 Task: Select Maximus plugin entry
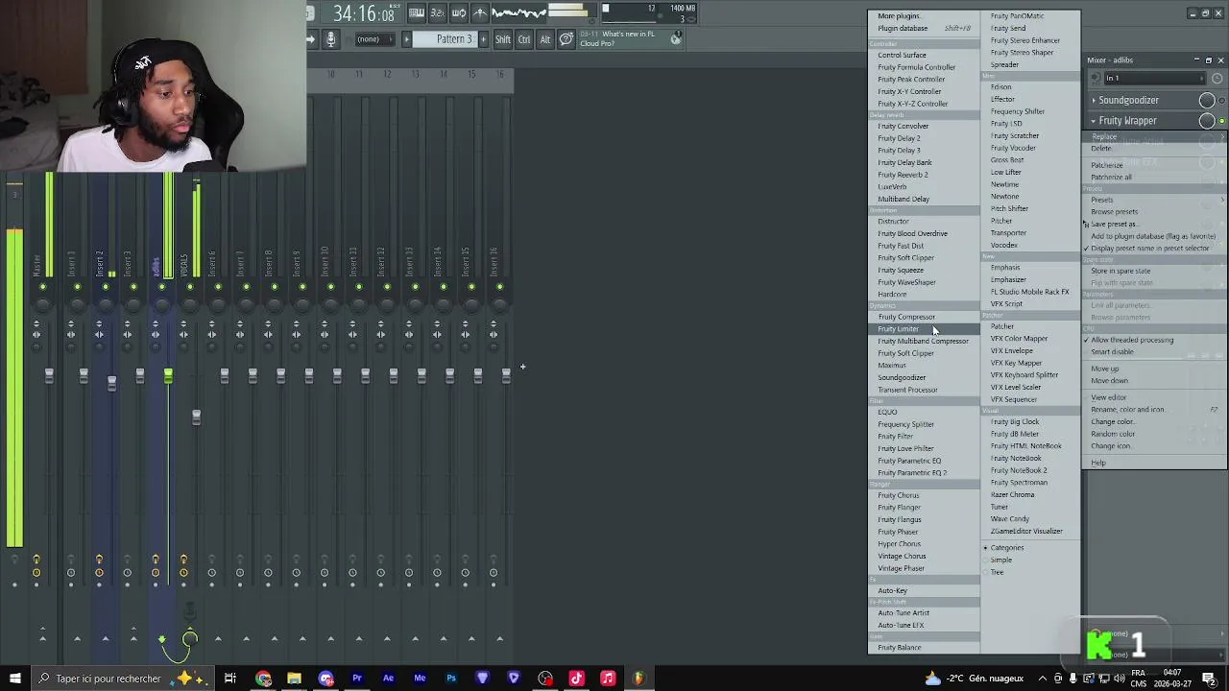pyautogui.click(x=924, y=365)
